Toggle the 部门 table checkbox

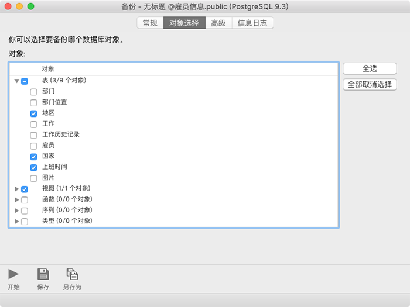coord(33,92)
